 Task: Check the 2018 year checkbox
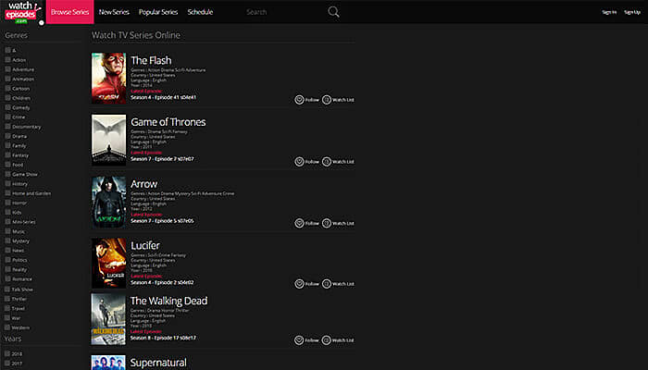click(x=7, y=354)
